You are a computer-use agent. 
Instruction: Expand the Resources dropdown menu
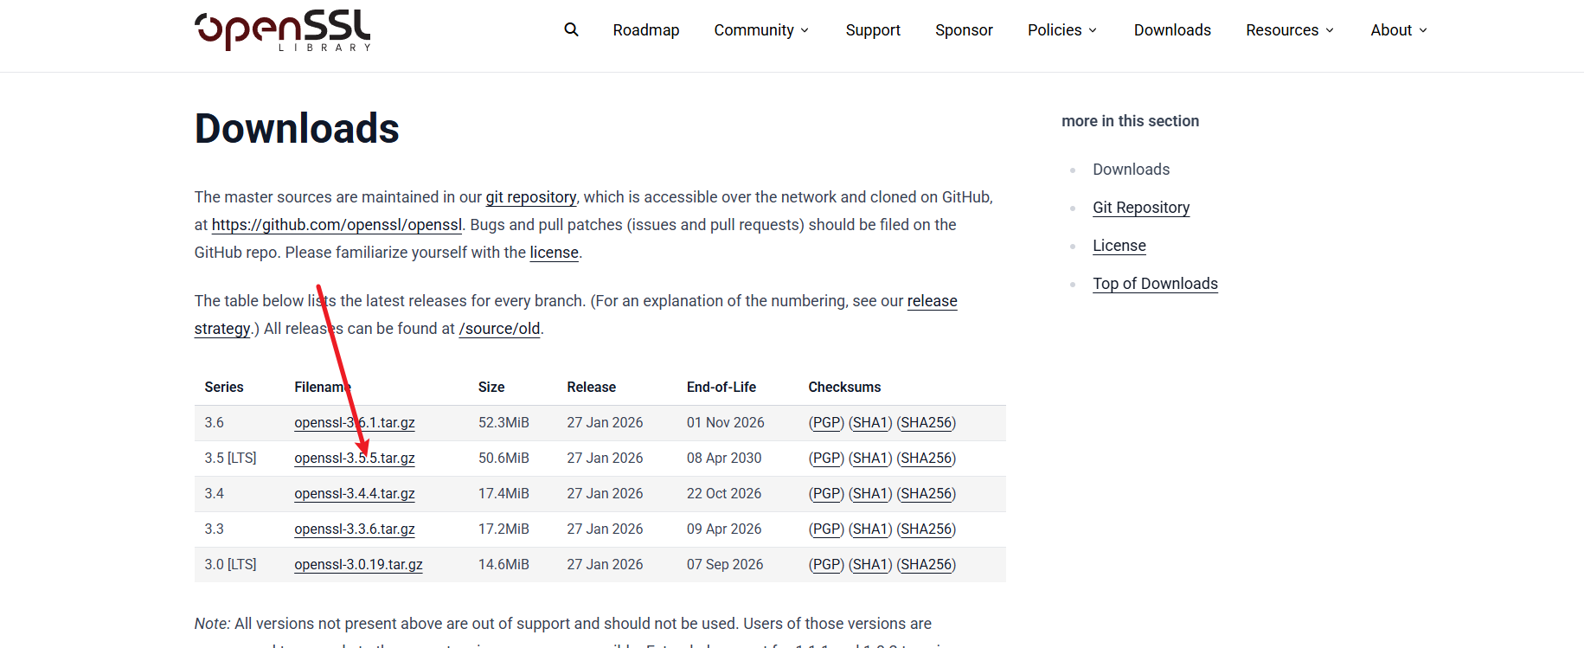[x=1289, y=30]
